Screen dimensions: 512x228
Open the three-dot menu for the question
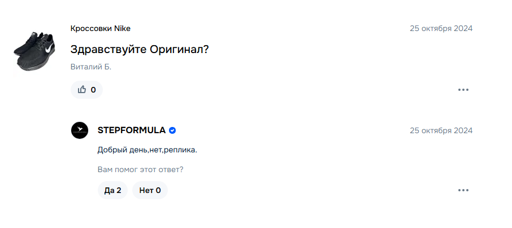tap(463, 90)
